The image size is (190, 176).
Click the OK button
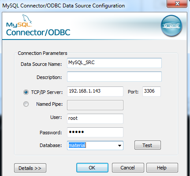tap(92, 168)
